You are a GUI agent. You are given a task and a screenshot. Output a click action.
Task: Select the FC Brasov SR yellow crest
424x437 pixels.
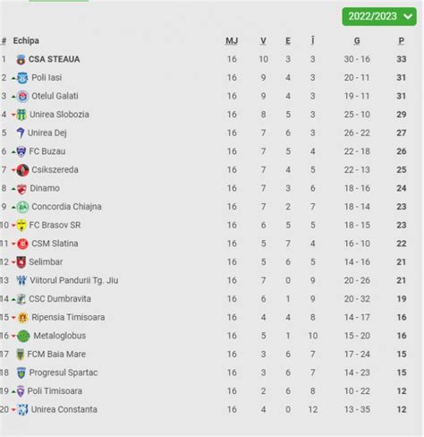click(21, 226)
